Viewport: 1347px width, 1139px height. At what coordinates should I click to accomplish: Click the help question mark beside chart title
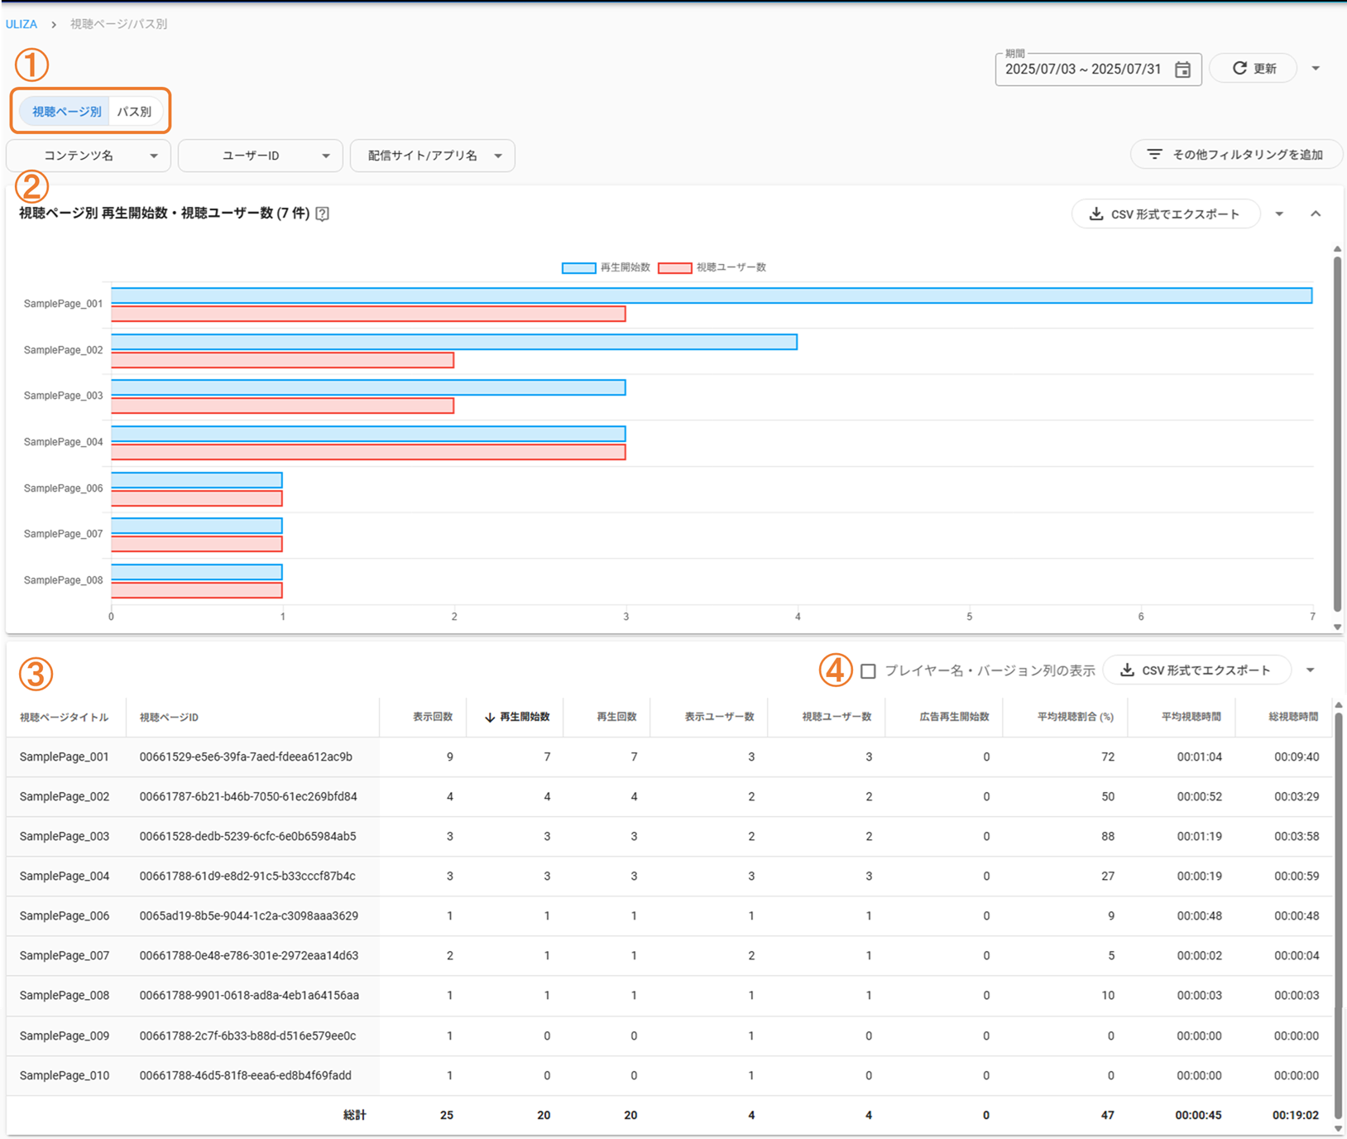point(323,214)
